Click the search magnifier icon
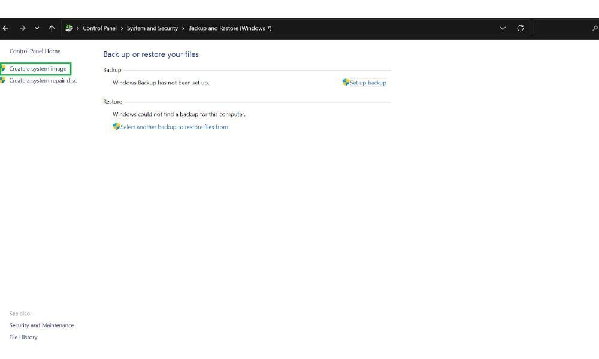Image resolution: width=599 pixels, height=359 pixels. [x=595, y=28]
